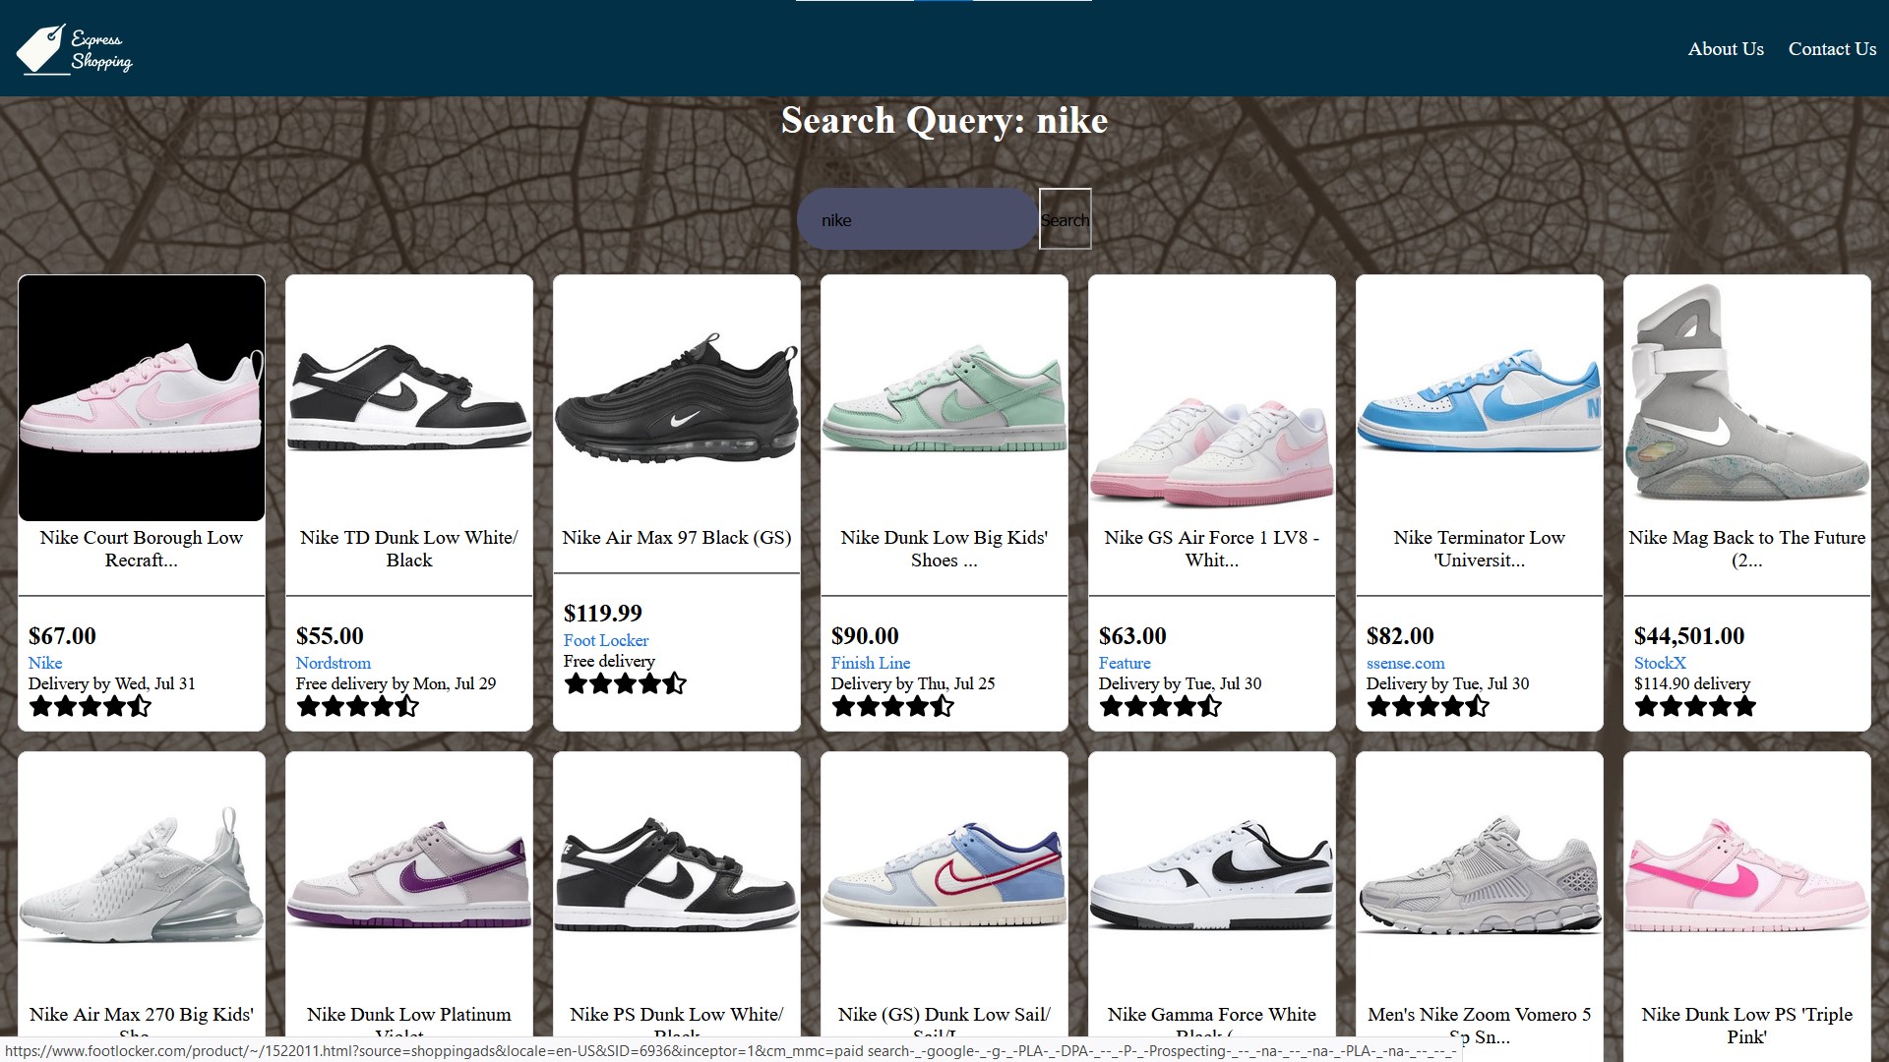Select the $119.99 price

coord(603,614)
